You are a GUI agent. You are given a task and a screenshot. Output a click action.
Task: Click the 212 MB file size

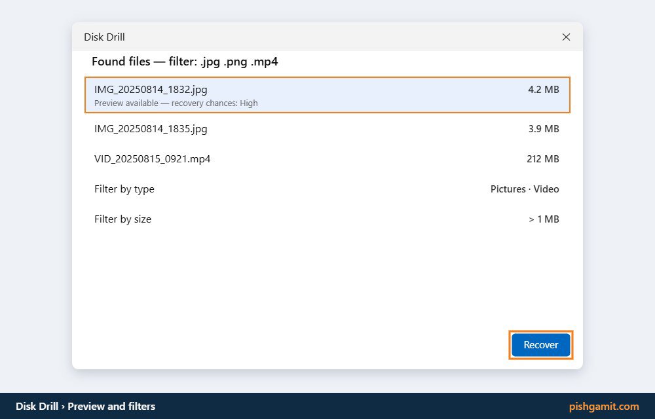[542, 159]
